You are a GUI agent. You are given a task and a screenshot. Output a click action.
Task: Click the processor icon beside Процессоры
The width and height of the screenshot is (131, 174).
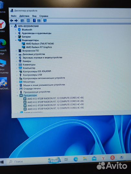pos(21,95)
